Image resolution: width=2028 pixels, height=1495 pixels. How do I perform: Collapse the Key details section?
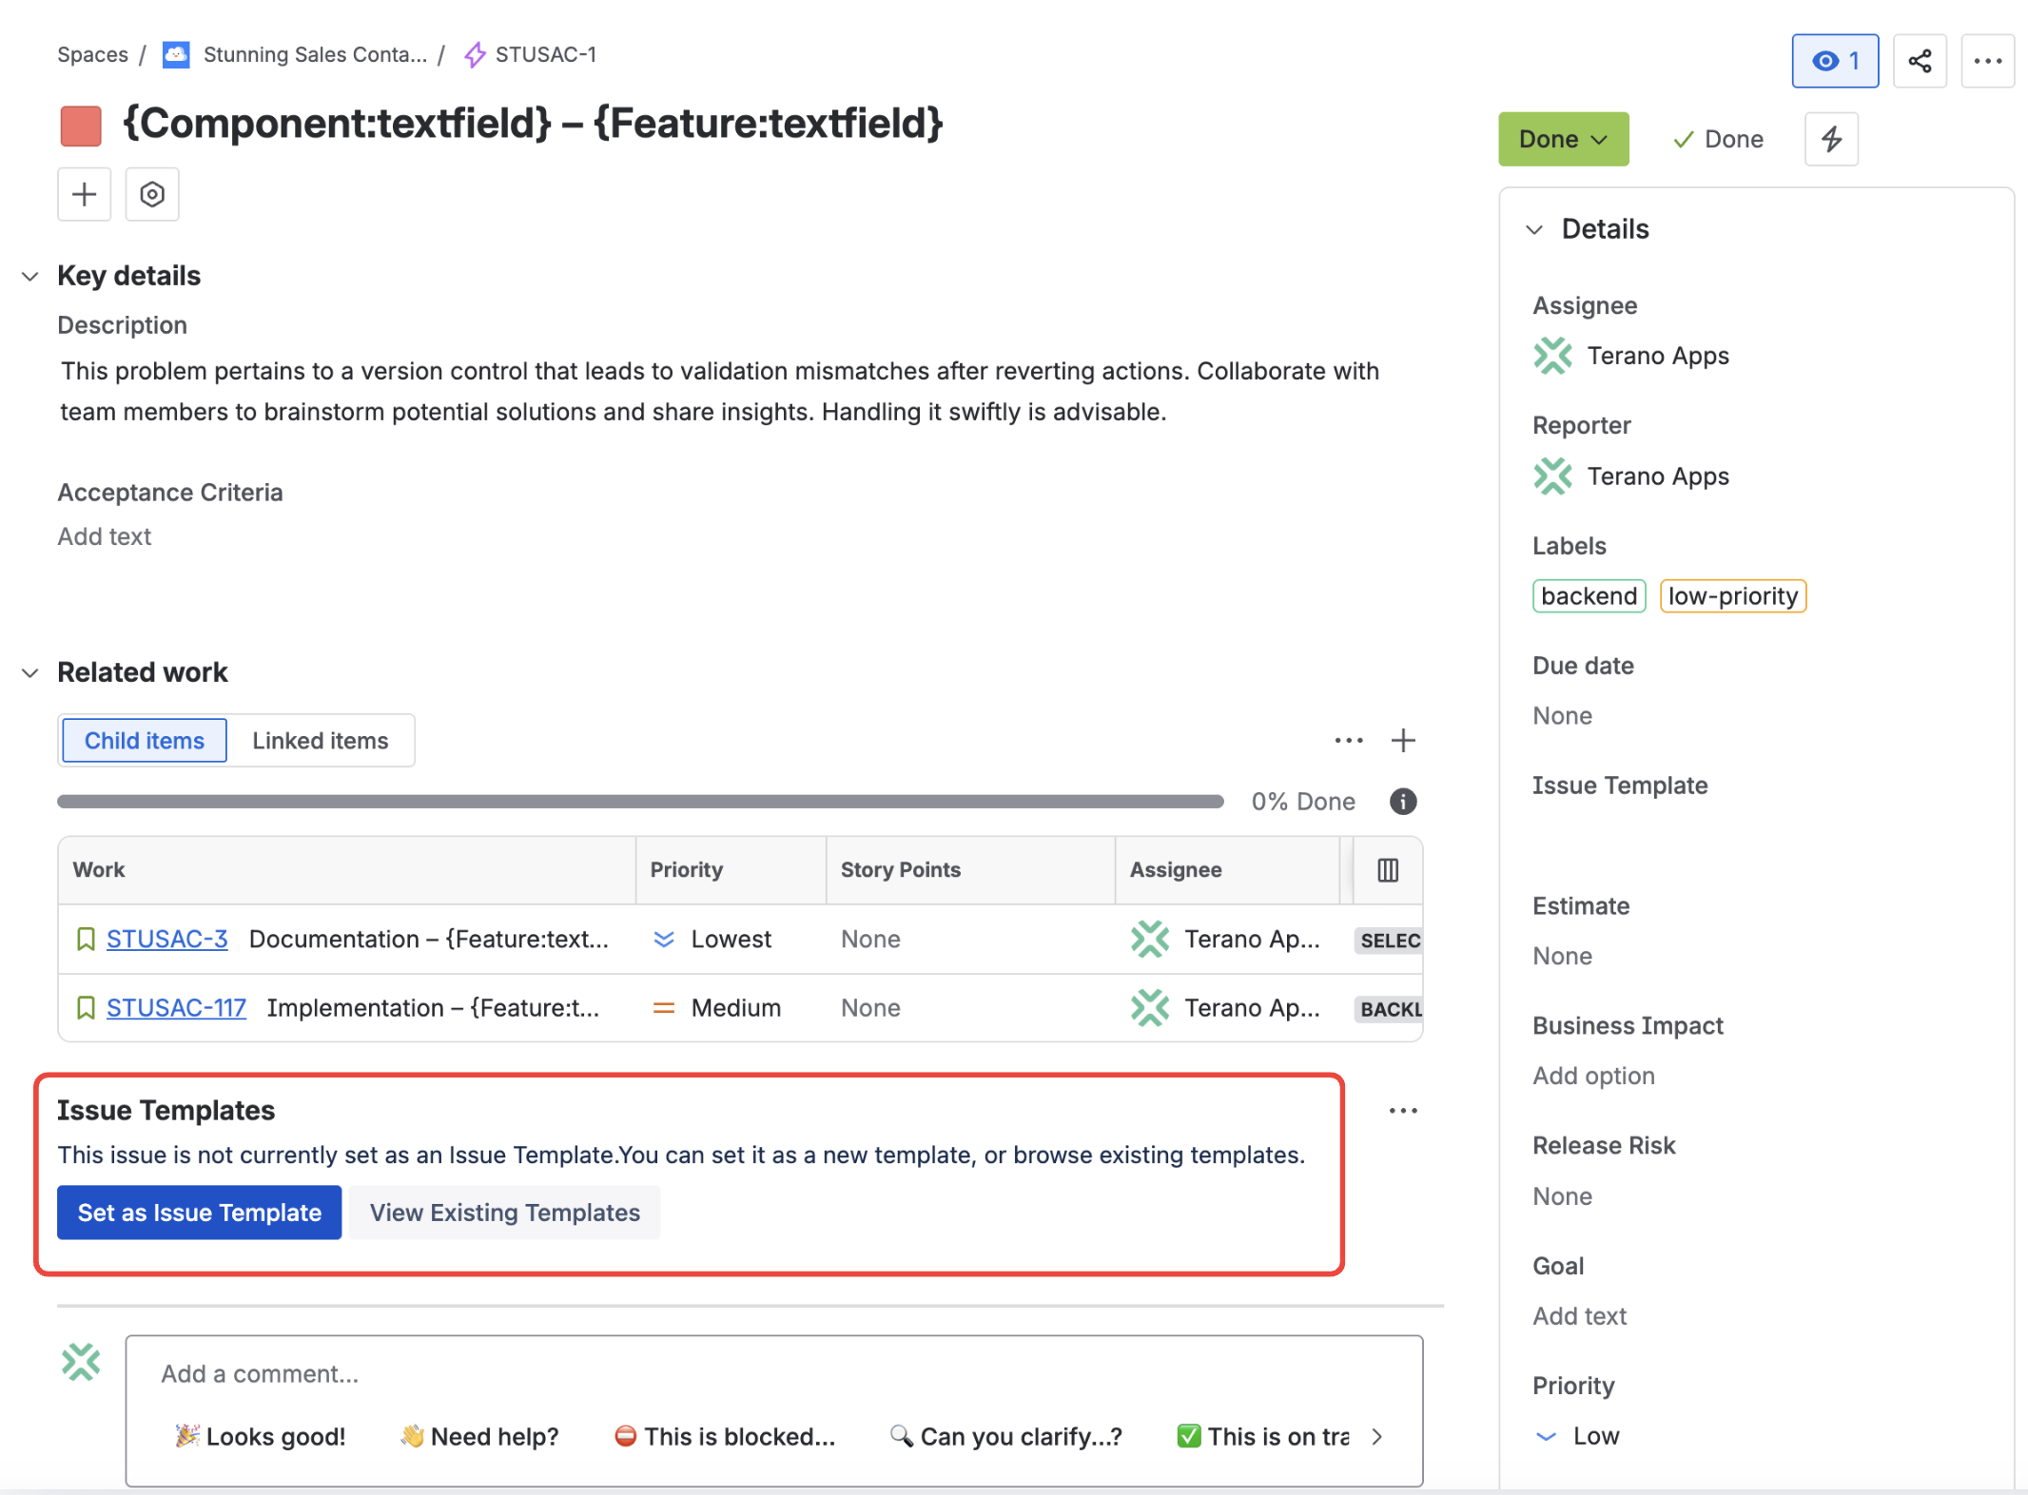pos(30,276)
